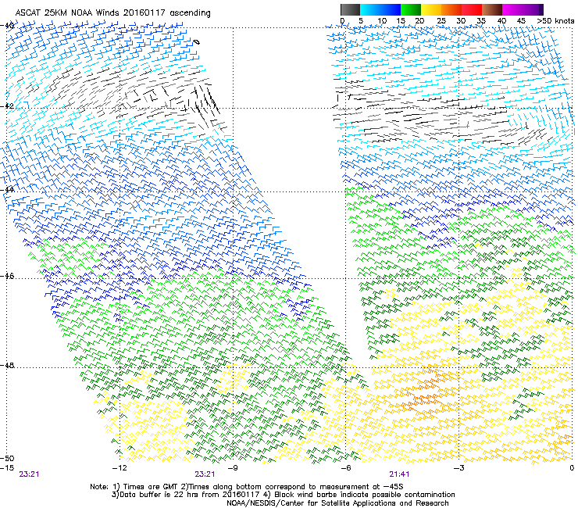Click the latitude label '-44'
The width and height of the screenshot is (578, 508).
(7, 190)
